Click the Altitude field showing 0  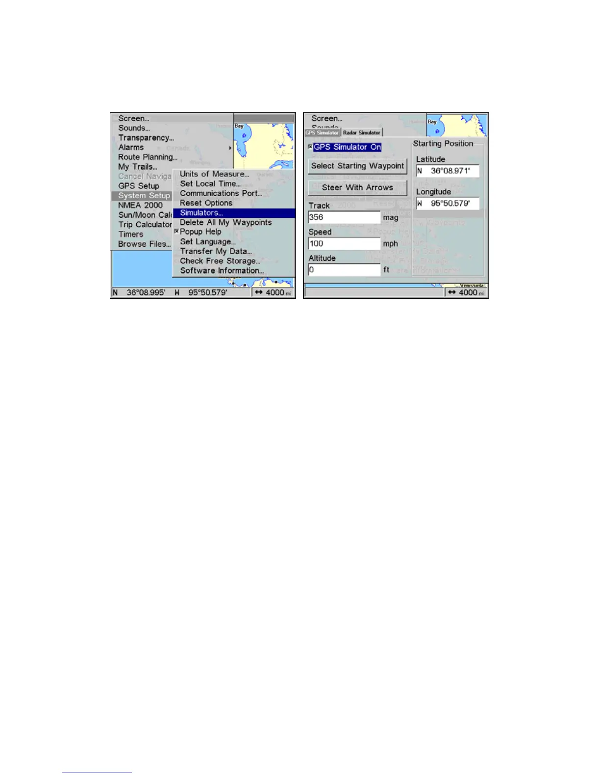(344, 270)
